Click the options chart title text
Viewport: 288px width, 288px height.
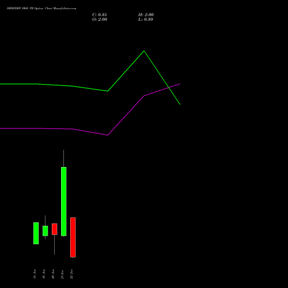41,9
